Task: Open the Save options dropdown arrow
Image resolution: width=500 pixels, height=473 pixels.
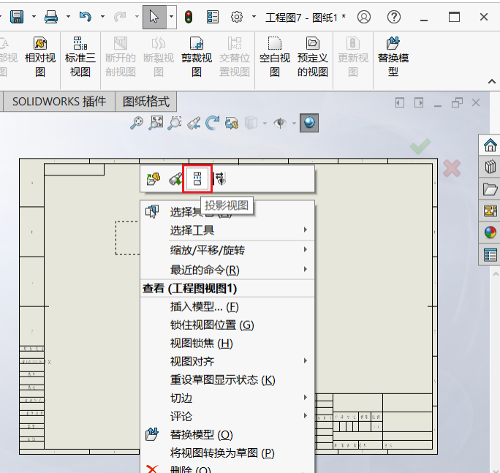Action: [x=34, y=17]
